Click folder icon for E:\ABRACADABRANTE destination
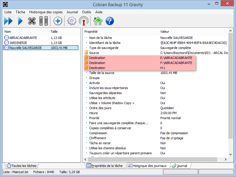 86,58
